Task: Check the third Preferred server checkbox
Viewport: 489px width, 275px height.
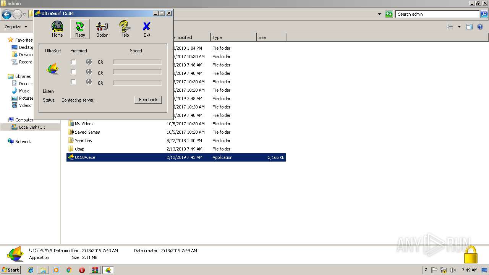Action: click(x=73, y=82)
